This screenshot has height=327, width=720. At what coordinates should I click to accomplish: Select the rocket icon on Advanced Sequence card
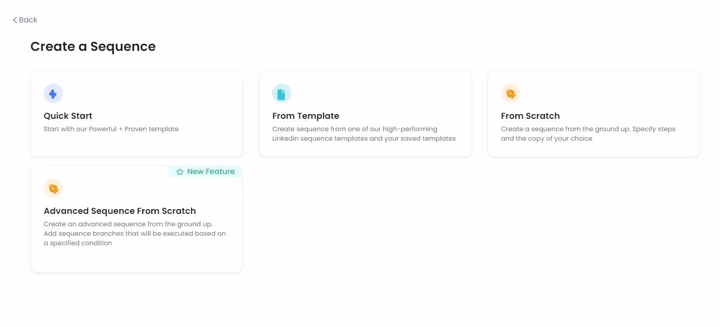pos(53,188)
